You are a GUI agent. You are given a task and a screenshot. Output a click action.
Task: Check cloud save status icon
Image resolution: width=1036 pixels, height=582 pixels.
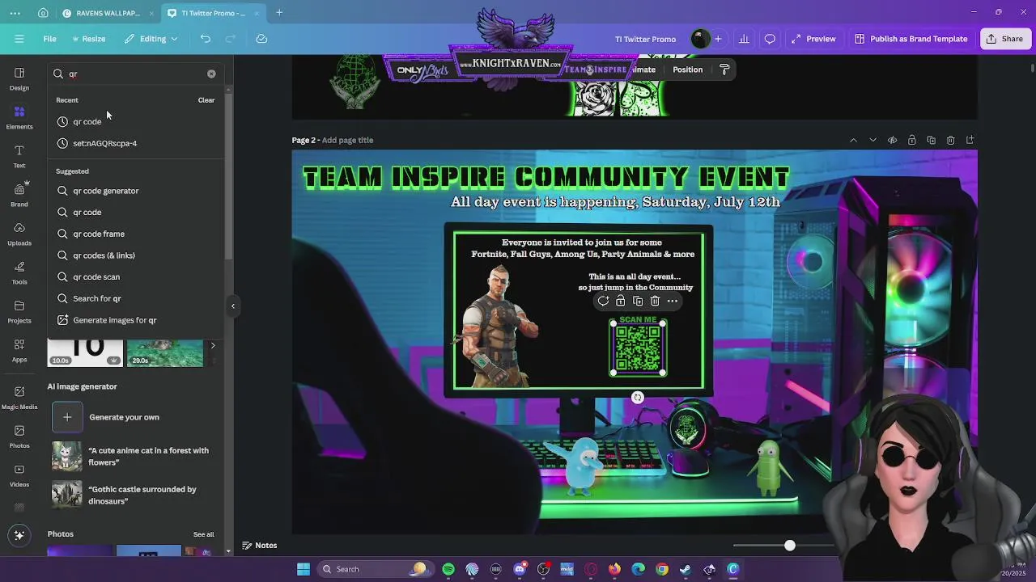(261, 39)
